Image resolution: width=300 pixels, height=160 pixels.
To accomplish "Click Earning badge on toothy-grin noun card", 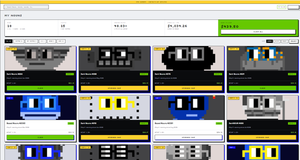I will [144, 74].
